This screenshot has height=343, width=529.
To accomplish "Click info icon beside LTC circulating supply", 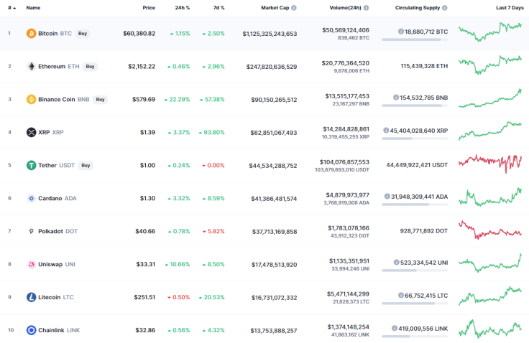I will [x=401, y=296].
